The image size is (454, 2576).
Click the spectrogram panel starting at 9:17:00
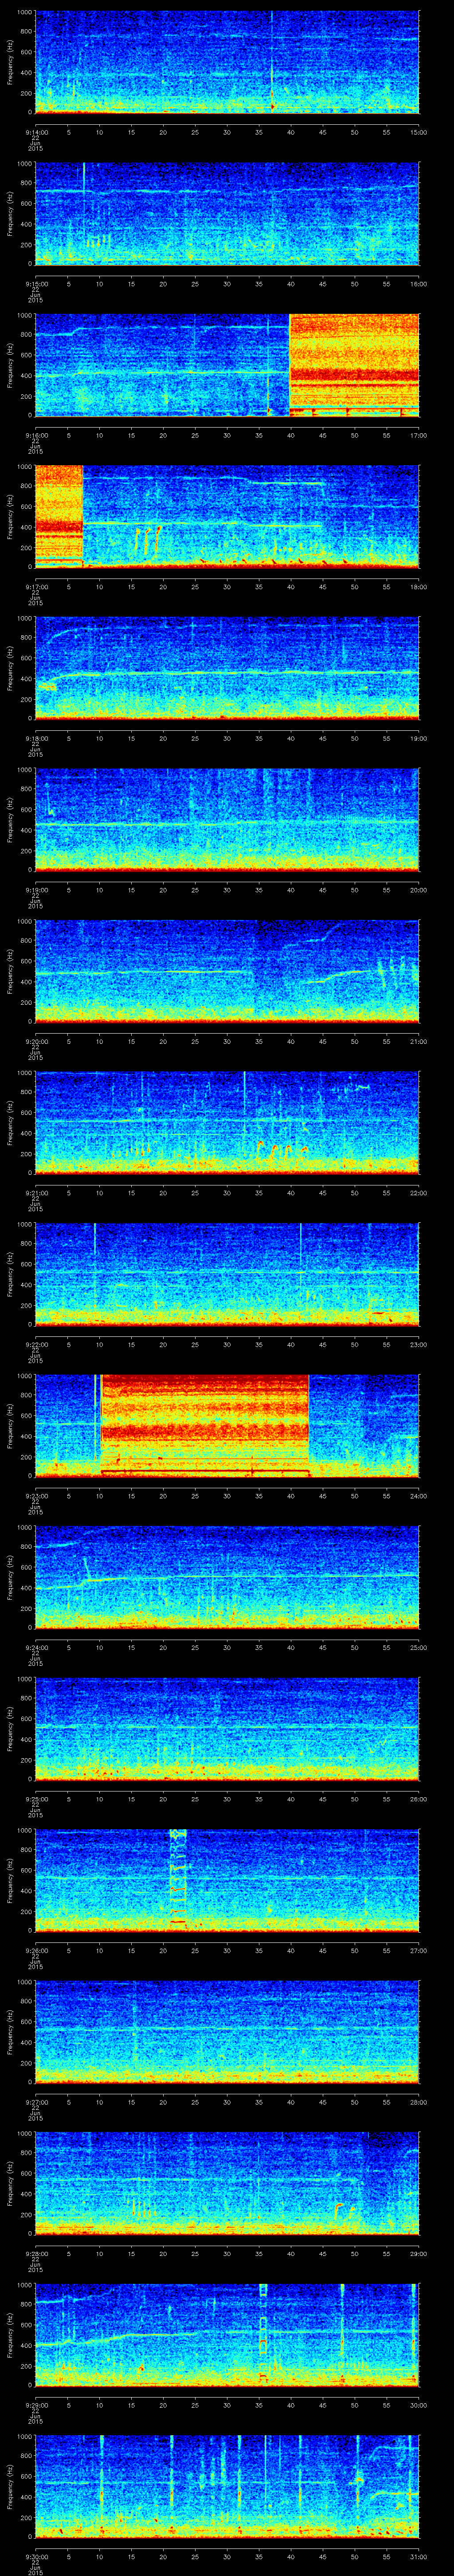[x=227, y=517]
